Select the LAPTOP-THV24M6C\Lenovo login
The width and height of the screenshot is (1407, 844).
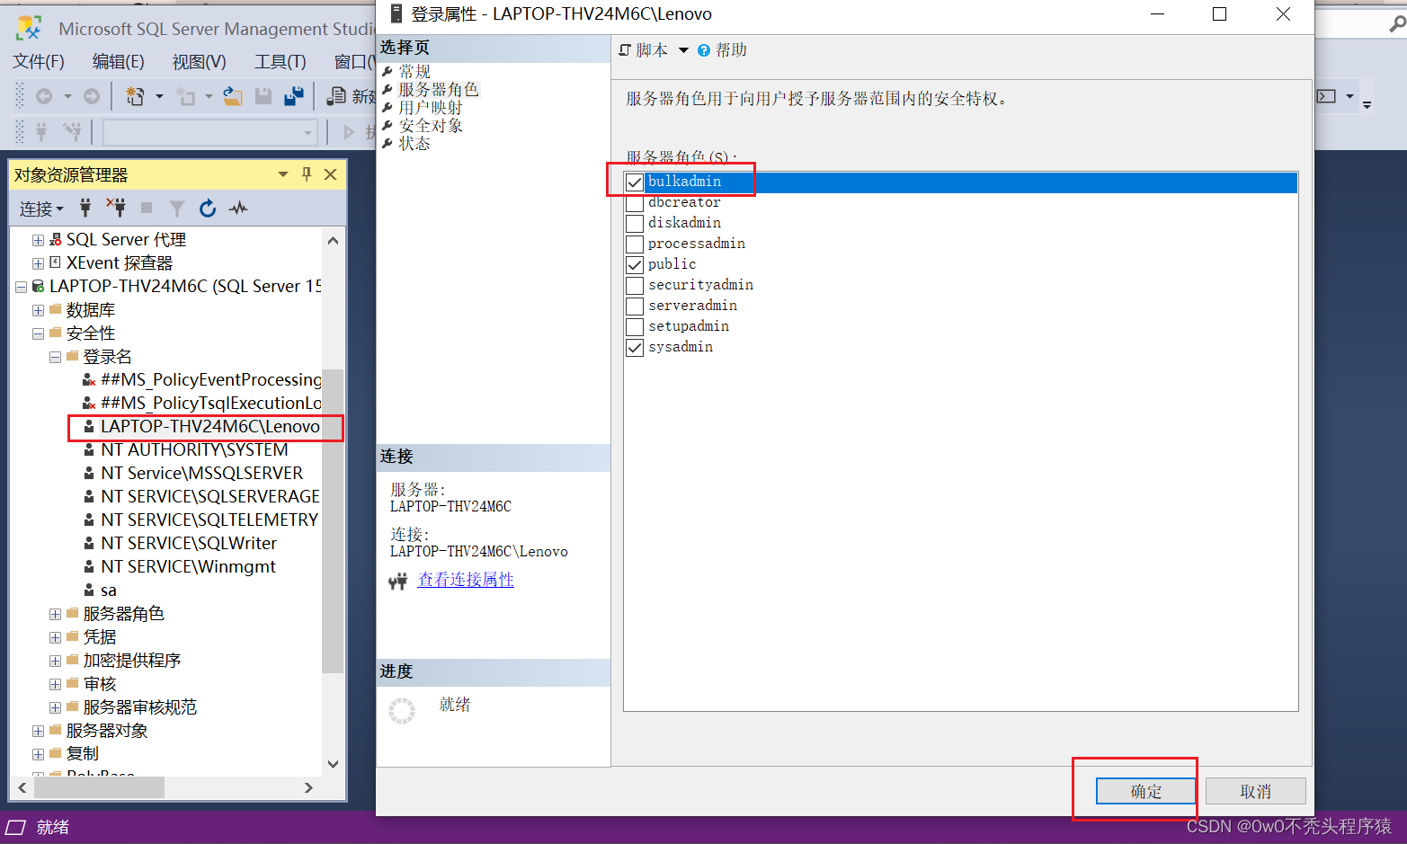(210, 427)
